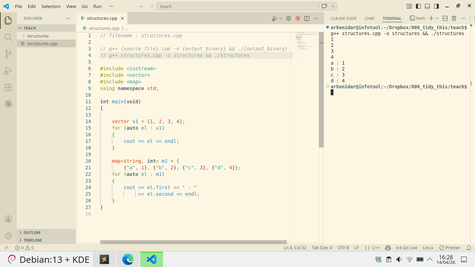Open the Manage gear in activity bar

(x=8, y=235)
